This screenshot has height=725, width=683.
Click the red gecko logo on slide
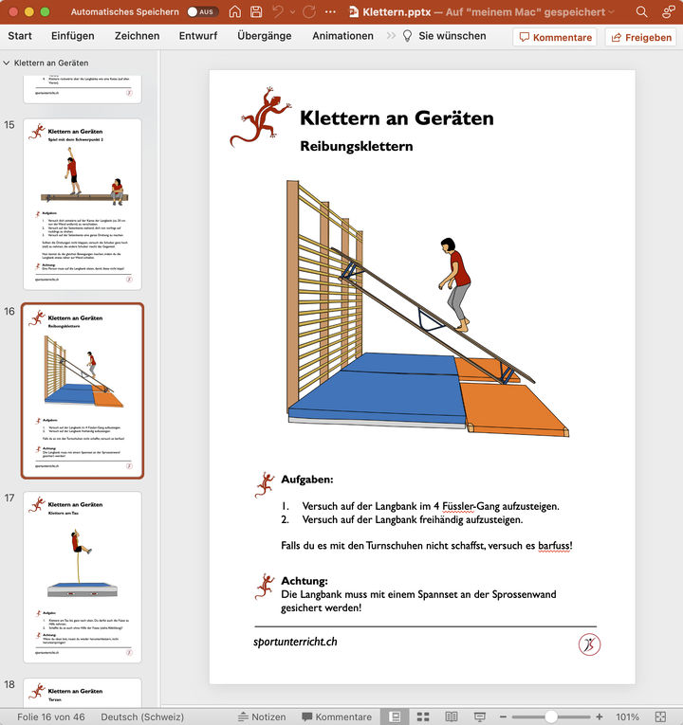(261, 117)
